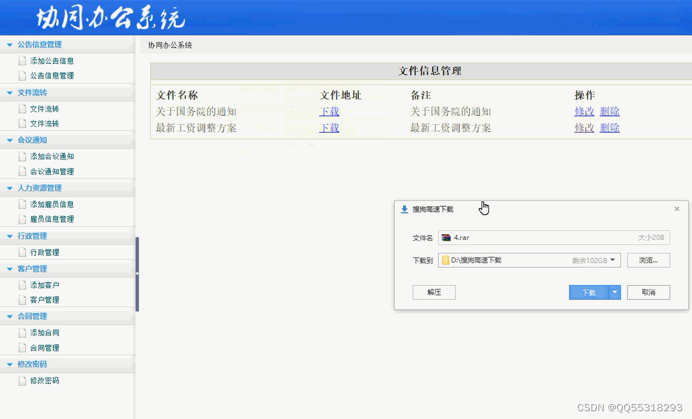Collapse the 修改密码 section arrow
The height and width of the screenshot is (419, 692).
(10, 364)
